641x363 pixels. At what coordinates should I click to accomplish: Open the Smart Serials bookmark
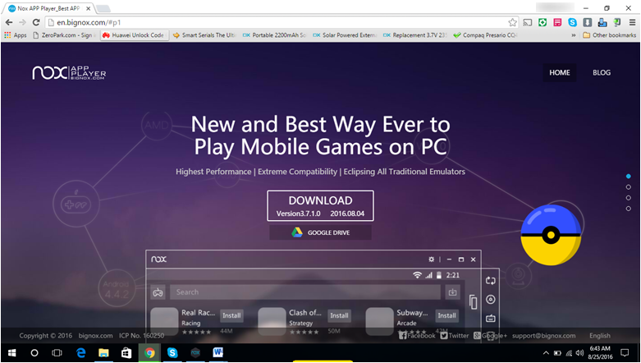point(204,35)
